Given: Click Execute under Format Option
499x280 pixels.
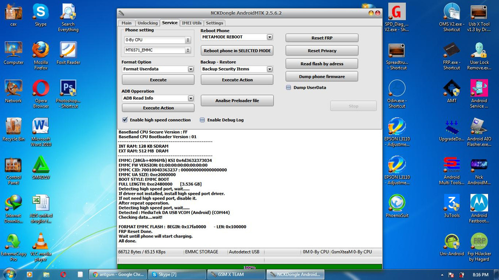Looking at the screenshot, I should 158,80.
